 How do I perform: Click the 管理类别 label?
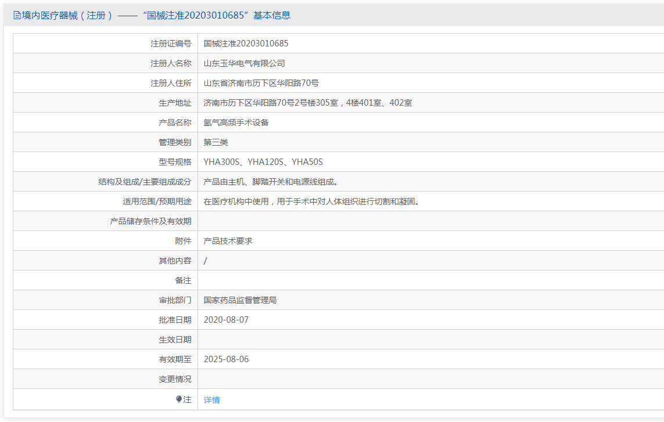[175, 142]
